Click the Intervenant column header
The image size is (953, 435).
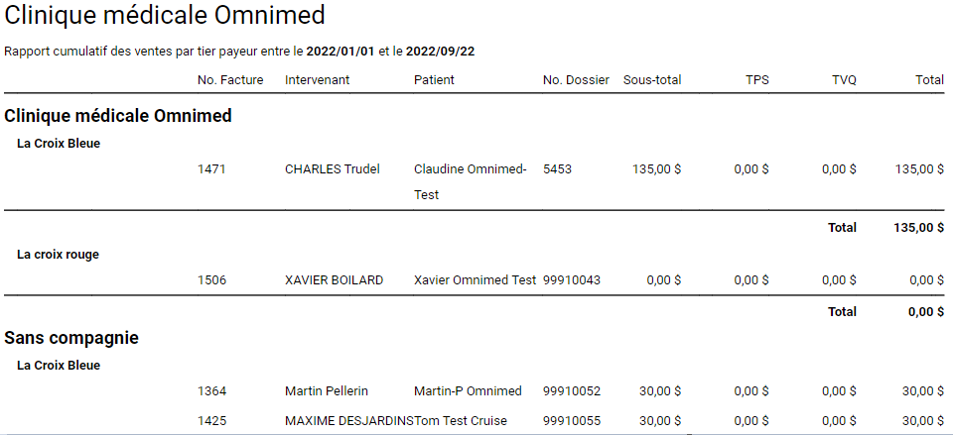tap(317, 79)
